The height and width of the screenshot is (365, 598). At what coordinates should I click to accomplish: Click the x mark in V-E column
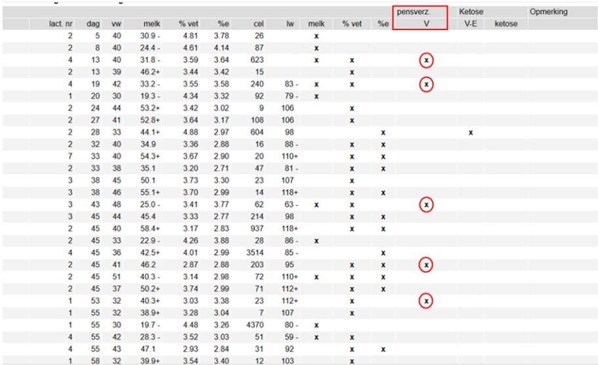click(x=471, y=133)
